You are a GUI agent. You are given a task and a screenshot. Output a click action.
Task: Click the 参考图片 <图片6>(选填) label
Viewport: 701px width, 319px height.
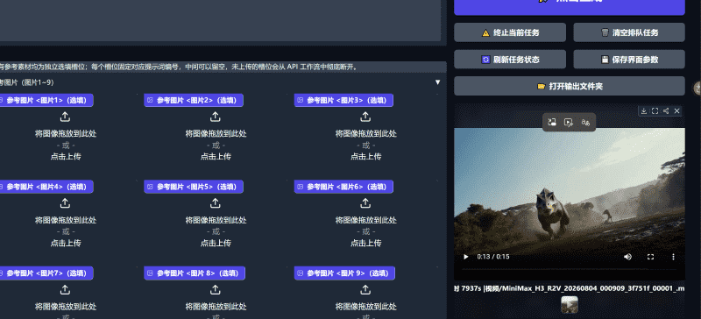click(343, 187)
